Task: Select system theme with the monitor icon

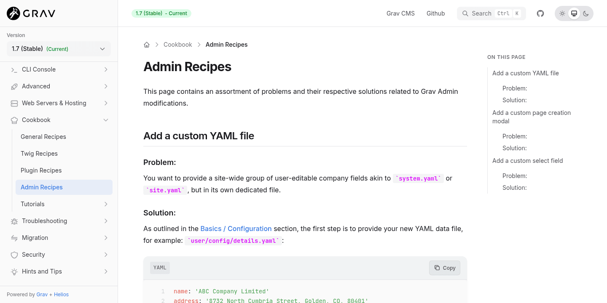Action: 574,13
